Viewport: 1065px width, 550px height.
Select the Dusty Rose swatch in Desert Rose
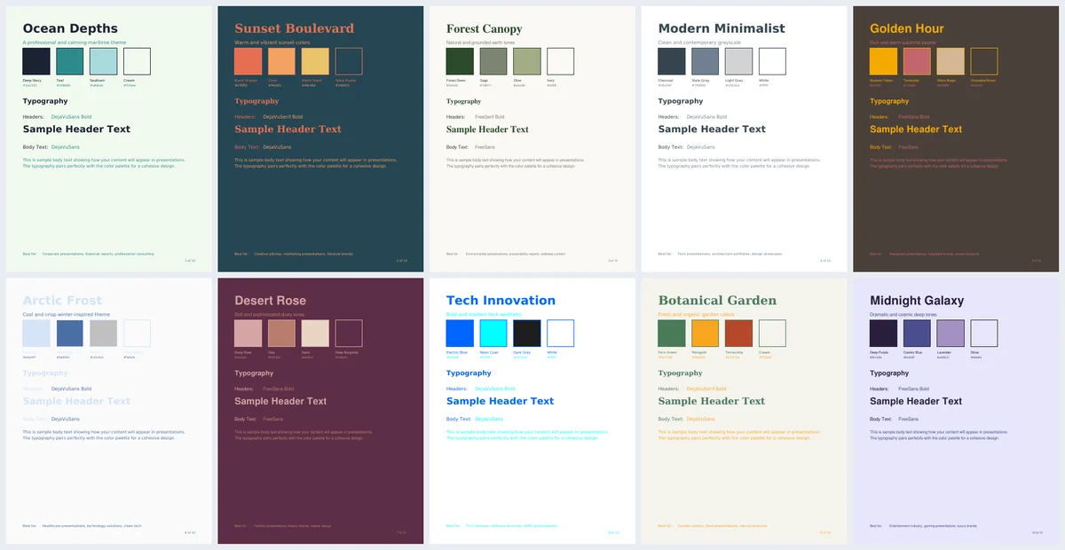[x=248, y=334]
